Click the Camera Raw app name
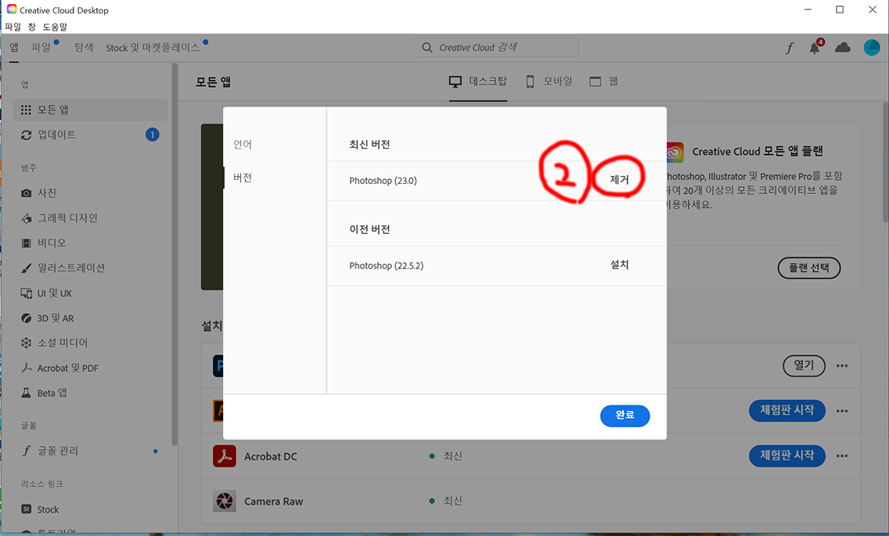This screenshot has width=889, height=536. pyautogui.click(x=274, y=502)
